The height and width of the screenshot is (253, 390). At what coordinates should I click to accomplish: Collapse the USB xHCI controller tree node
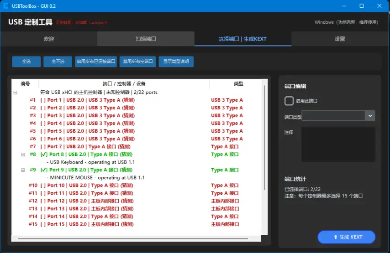(x=16, y=93)
